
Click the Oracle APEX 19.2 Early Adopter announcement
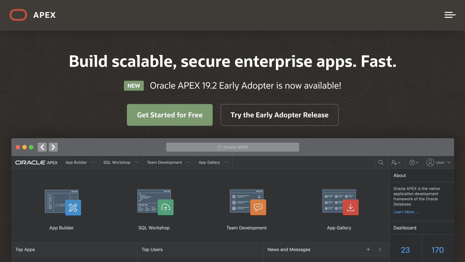point(246,86)
